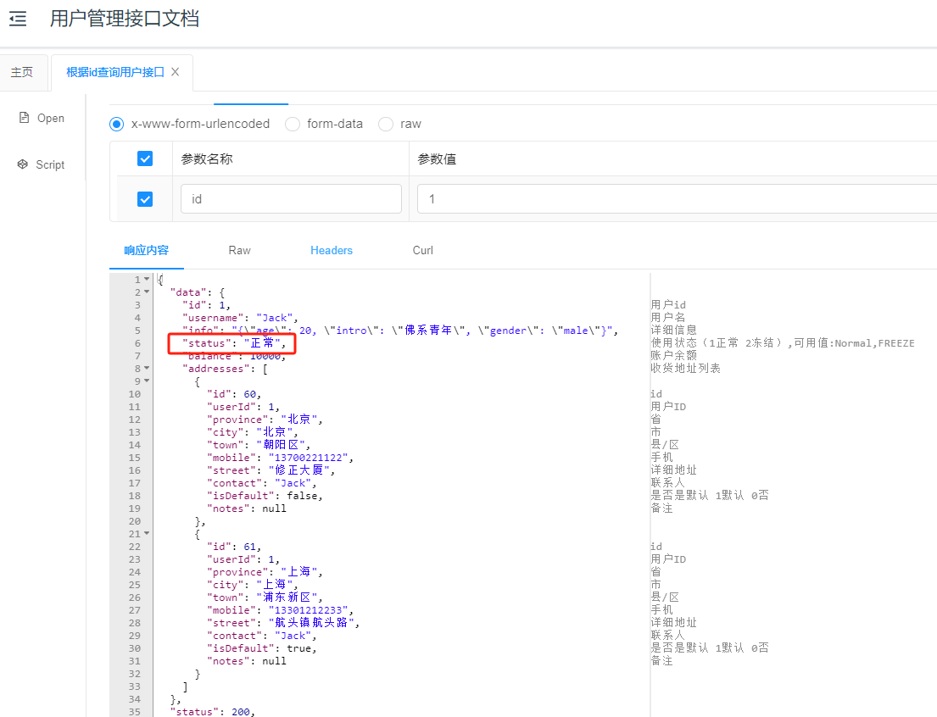Click the "username": "Jack" line
Screen dimensions: 937x717
point(240,318)
